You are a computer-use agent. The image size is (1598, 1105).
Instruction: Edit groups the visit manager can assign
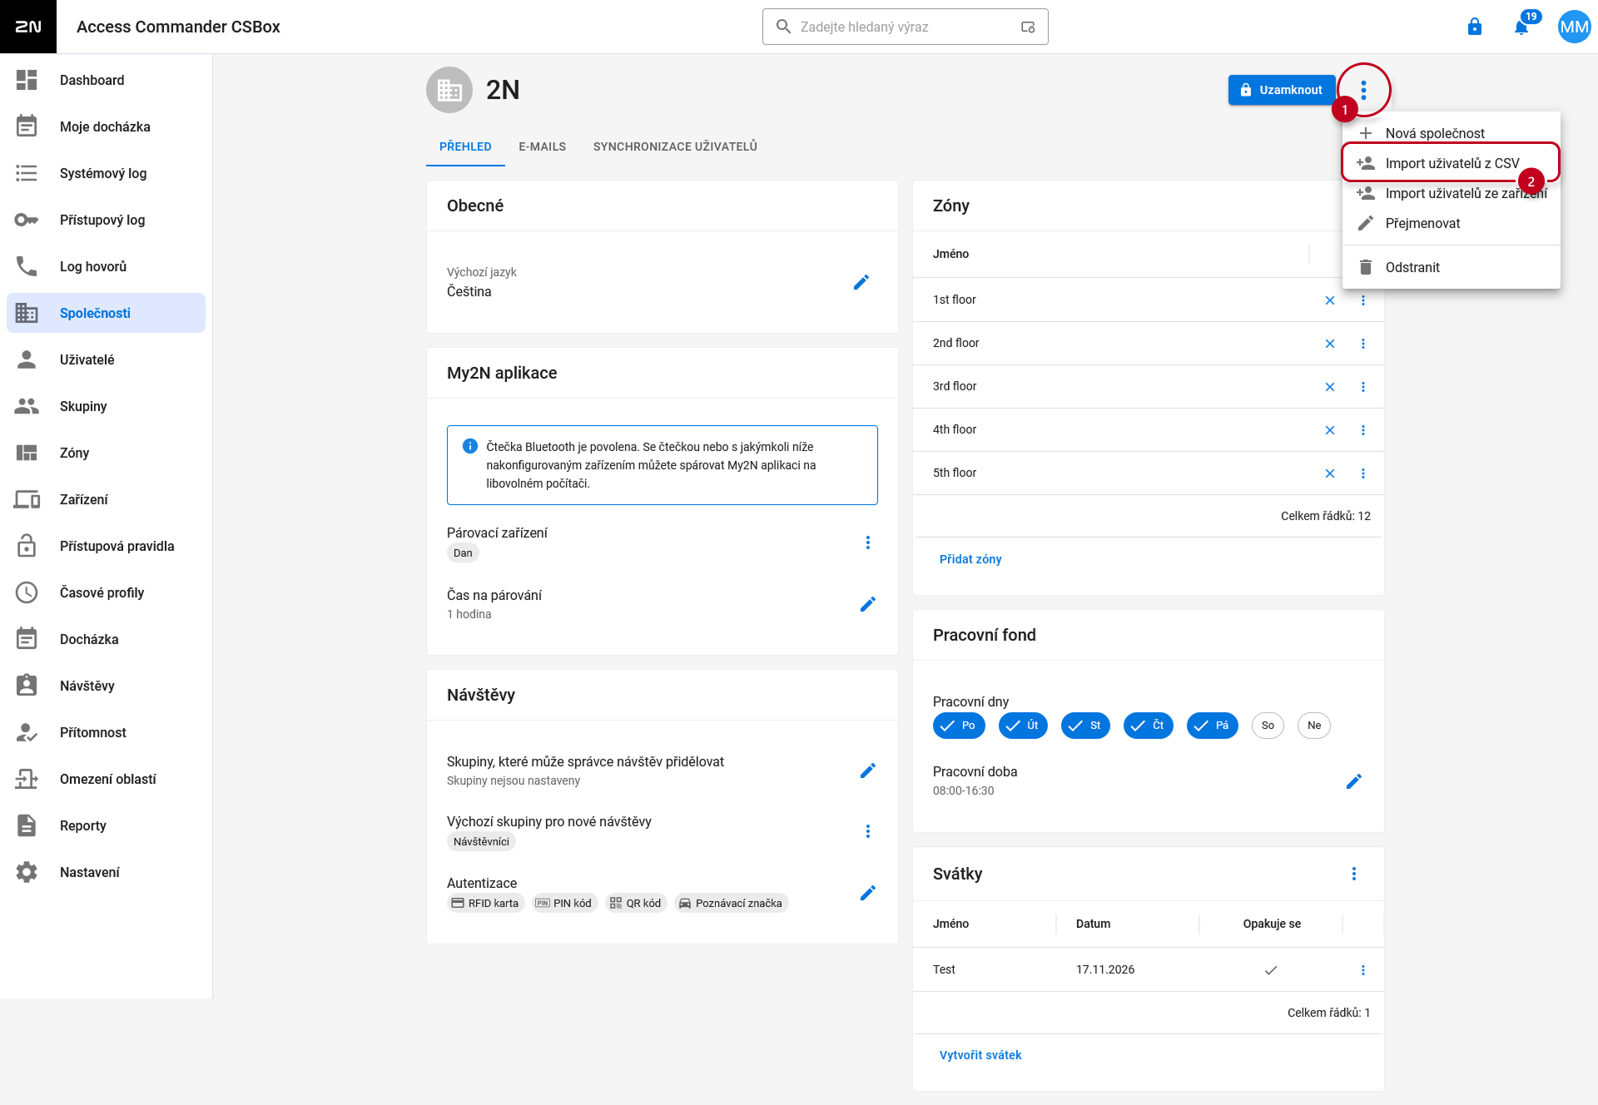point(868,771)
